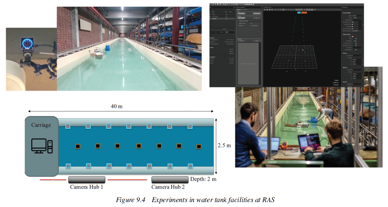Click the orange camera marker nearest the carriage
388x207 pixels.
click(77, 146)
